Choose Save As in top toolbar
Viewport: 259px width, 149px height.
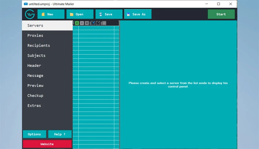point(138,14)
